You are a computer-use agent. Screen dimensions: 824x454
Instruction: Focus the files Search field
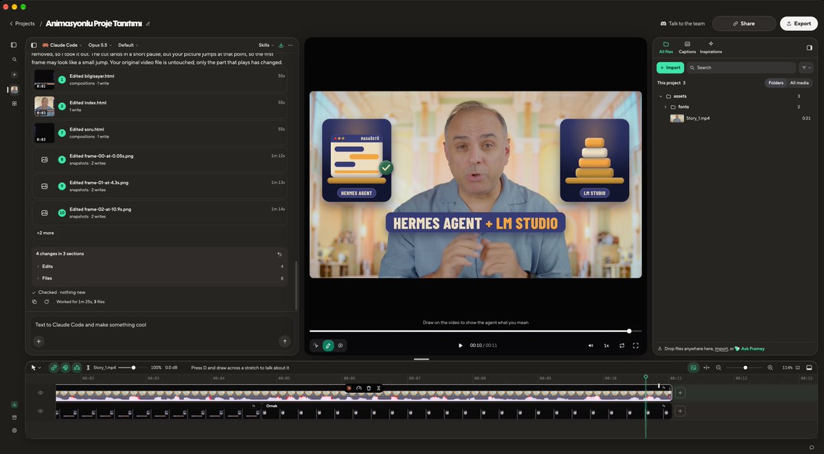(741, 67)
